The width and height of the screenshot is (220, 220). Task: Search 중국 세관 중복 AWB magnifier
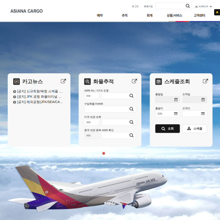tap(132, 135)
